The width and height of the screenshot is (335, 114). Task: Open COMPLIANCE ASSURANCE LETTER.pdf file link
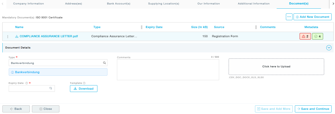coord(49,36)
